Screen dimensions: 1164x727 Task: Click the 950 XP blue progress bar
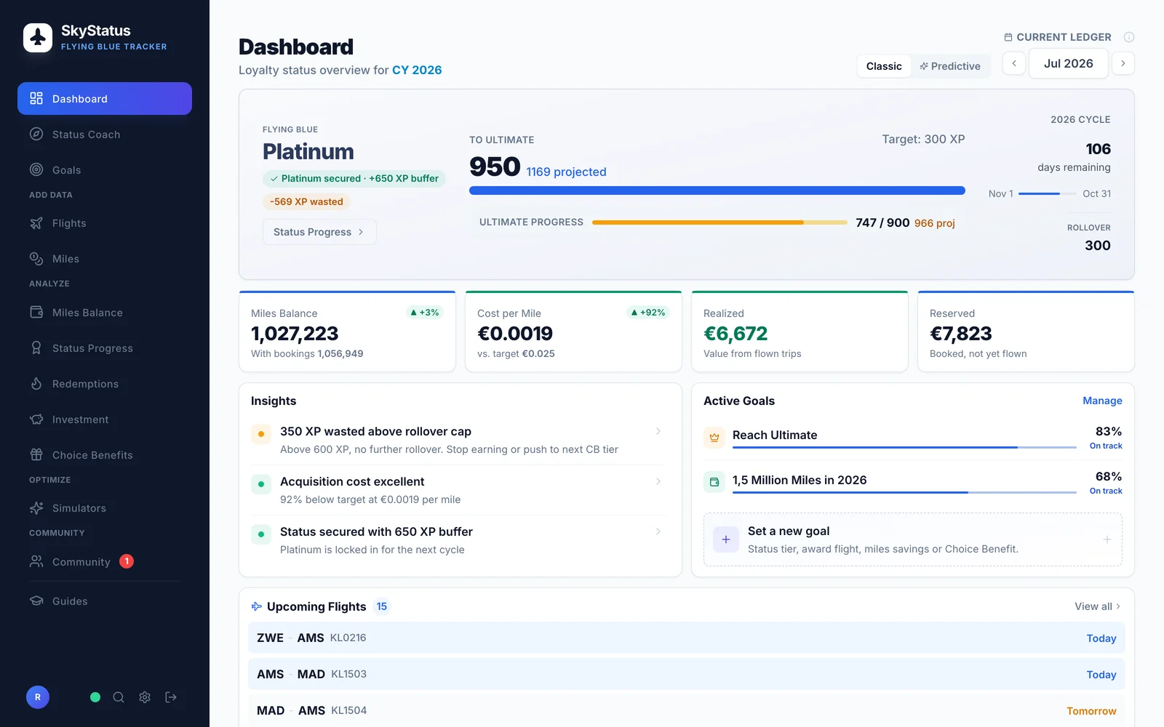point(717,190)
